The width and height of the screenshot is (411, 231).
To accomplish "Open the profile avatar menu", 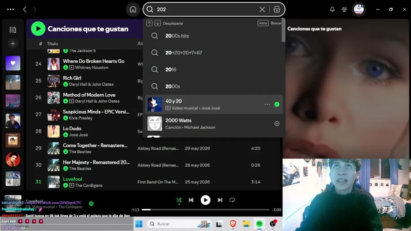I will (x=359, y=9).
